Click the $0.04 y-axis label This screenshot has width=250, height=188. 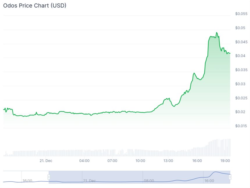click(241, 56)
